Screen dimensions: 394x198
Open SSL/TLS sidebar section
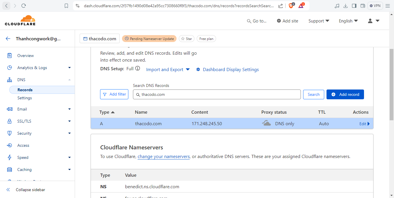click(x=24, y=121)
